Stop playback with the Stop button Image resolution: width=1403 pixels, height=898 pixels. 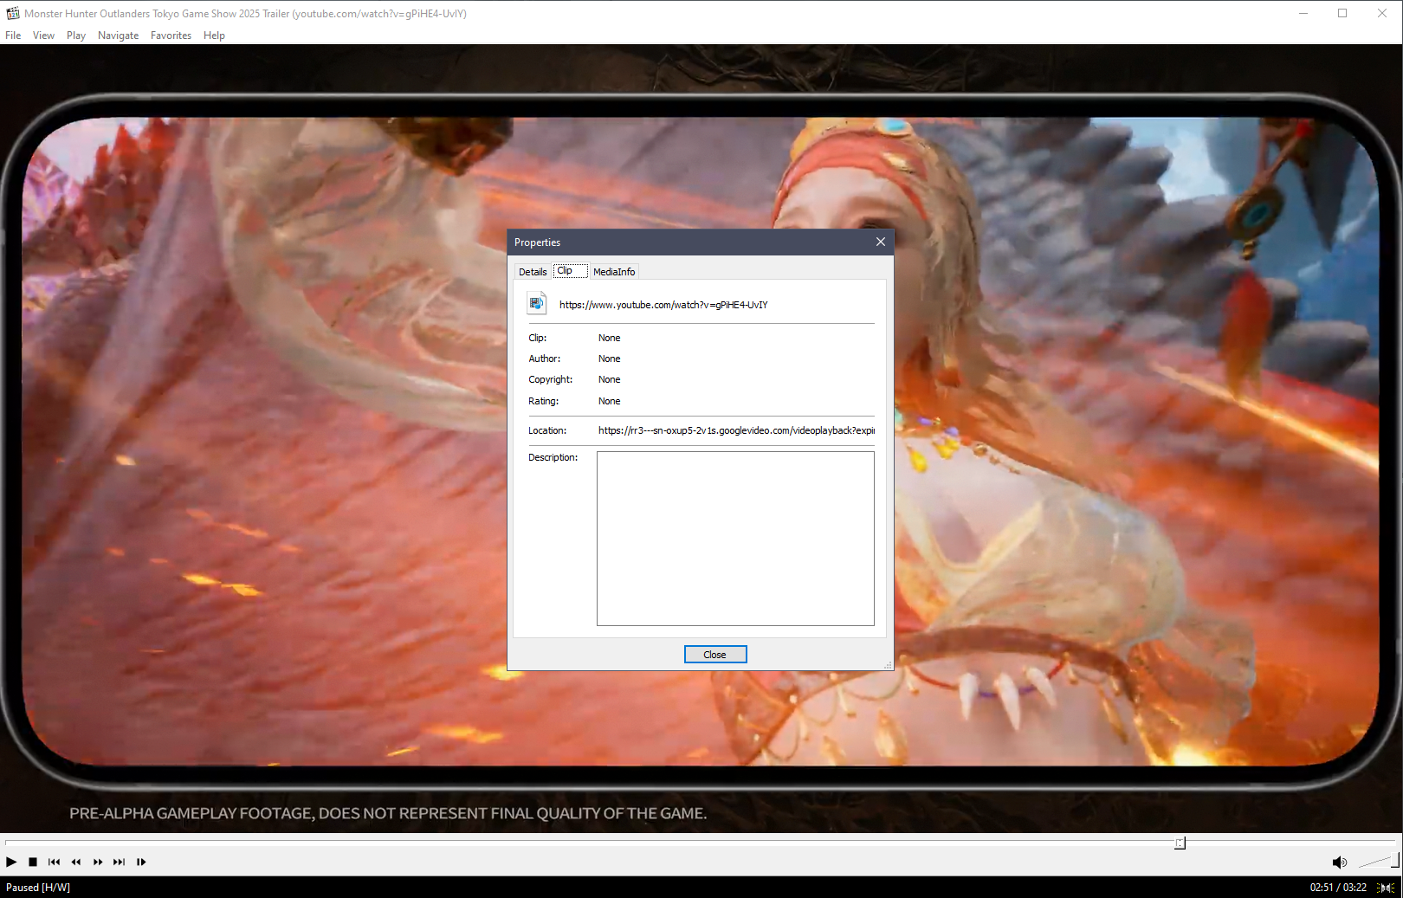click(33, 862)
